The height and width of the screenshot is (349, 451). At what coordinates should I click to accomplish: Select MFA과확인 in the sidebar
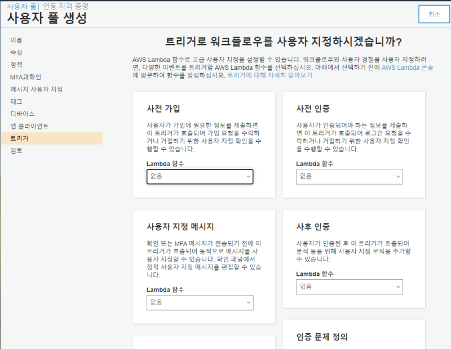click(x=25, y=77)
